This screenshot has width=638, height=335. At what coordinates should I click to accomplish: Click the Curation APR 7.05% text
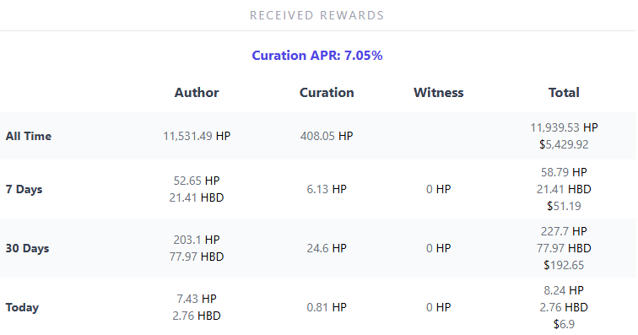[x=317, y=56]
